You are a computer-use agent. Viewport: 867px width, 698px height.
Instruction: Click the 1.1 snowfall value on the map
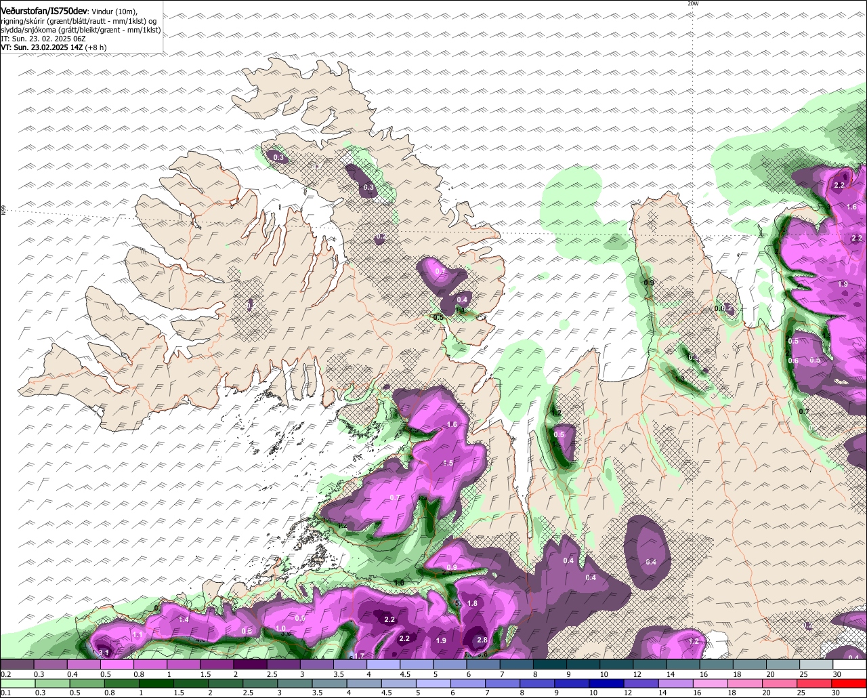138,635
